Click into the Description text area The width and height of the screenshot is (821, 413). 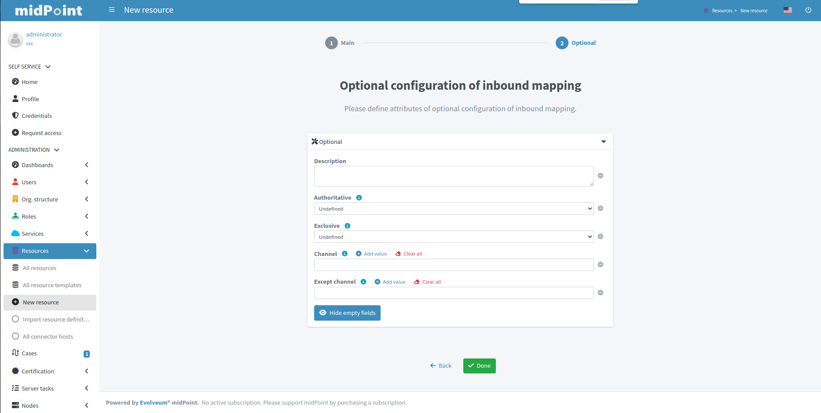pos(454,176)
